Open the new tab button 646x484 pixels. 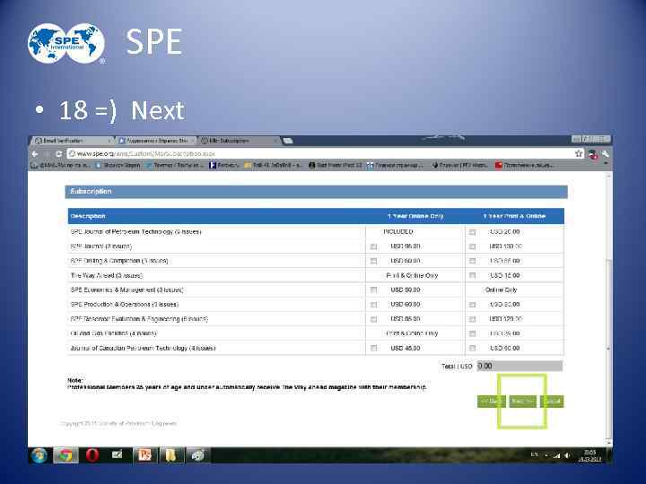[288, 141]
